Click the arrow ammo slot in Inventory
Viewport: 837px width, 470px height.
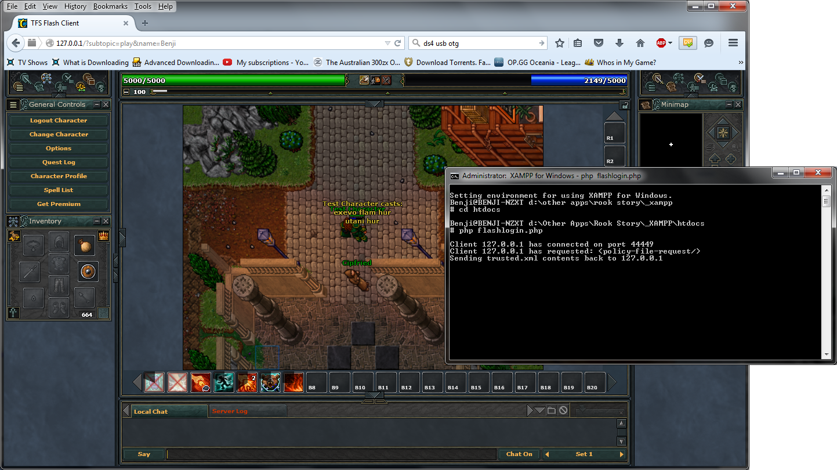tap(85, 298)
